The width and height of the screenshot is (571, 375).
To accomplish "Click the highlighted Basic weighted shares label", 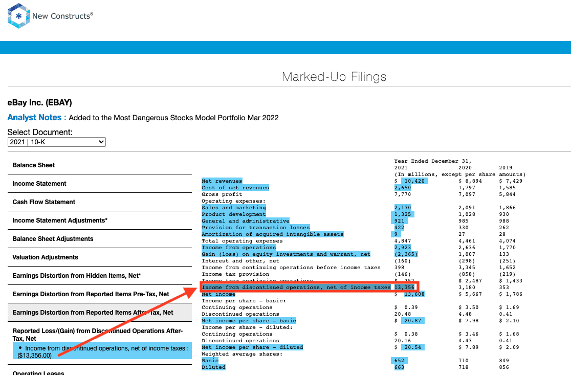I will point(210,361).
